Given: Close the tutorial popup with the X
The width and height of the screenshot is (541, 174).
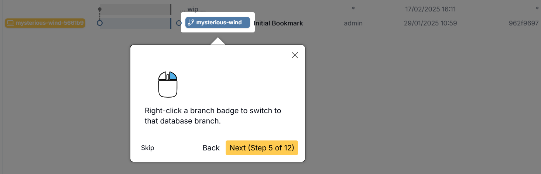Looking at the screenshot, I should (x=295, y=55).
